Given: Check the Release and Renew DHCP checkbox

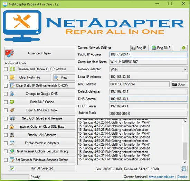Looking at the screenshot, I should click(x=6, y=69).
